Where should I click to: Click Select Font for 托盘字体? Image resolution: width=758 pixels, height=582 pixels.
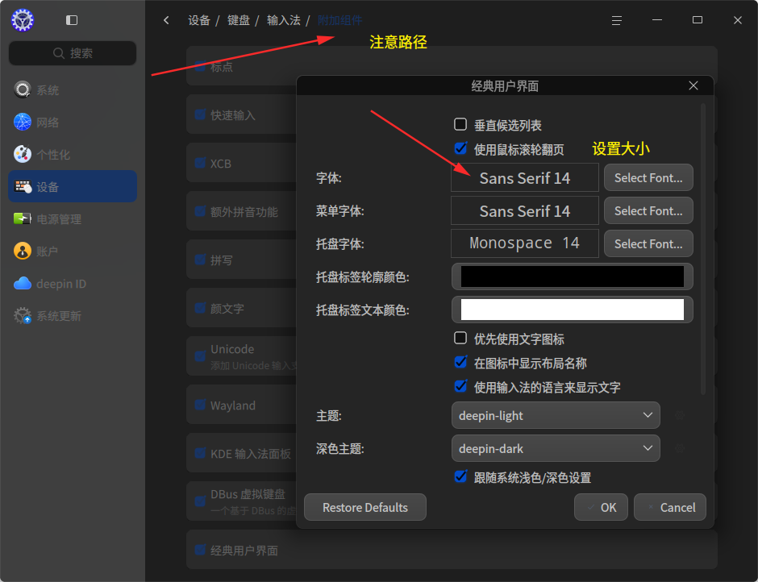[x=648, y=243]
